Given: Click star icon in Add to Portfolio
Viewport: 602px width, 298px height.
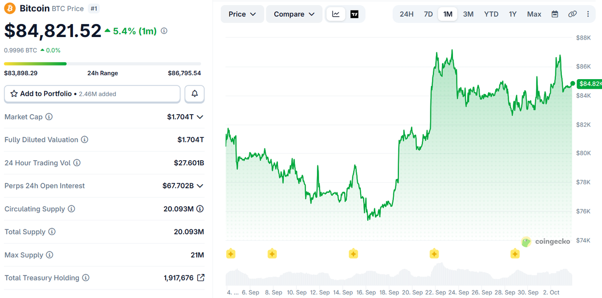Looking at the screenshot, I should pyautogui.click(x=14, y=94).
